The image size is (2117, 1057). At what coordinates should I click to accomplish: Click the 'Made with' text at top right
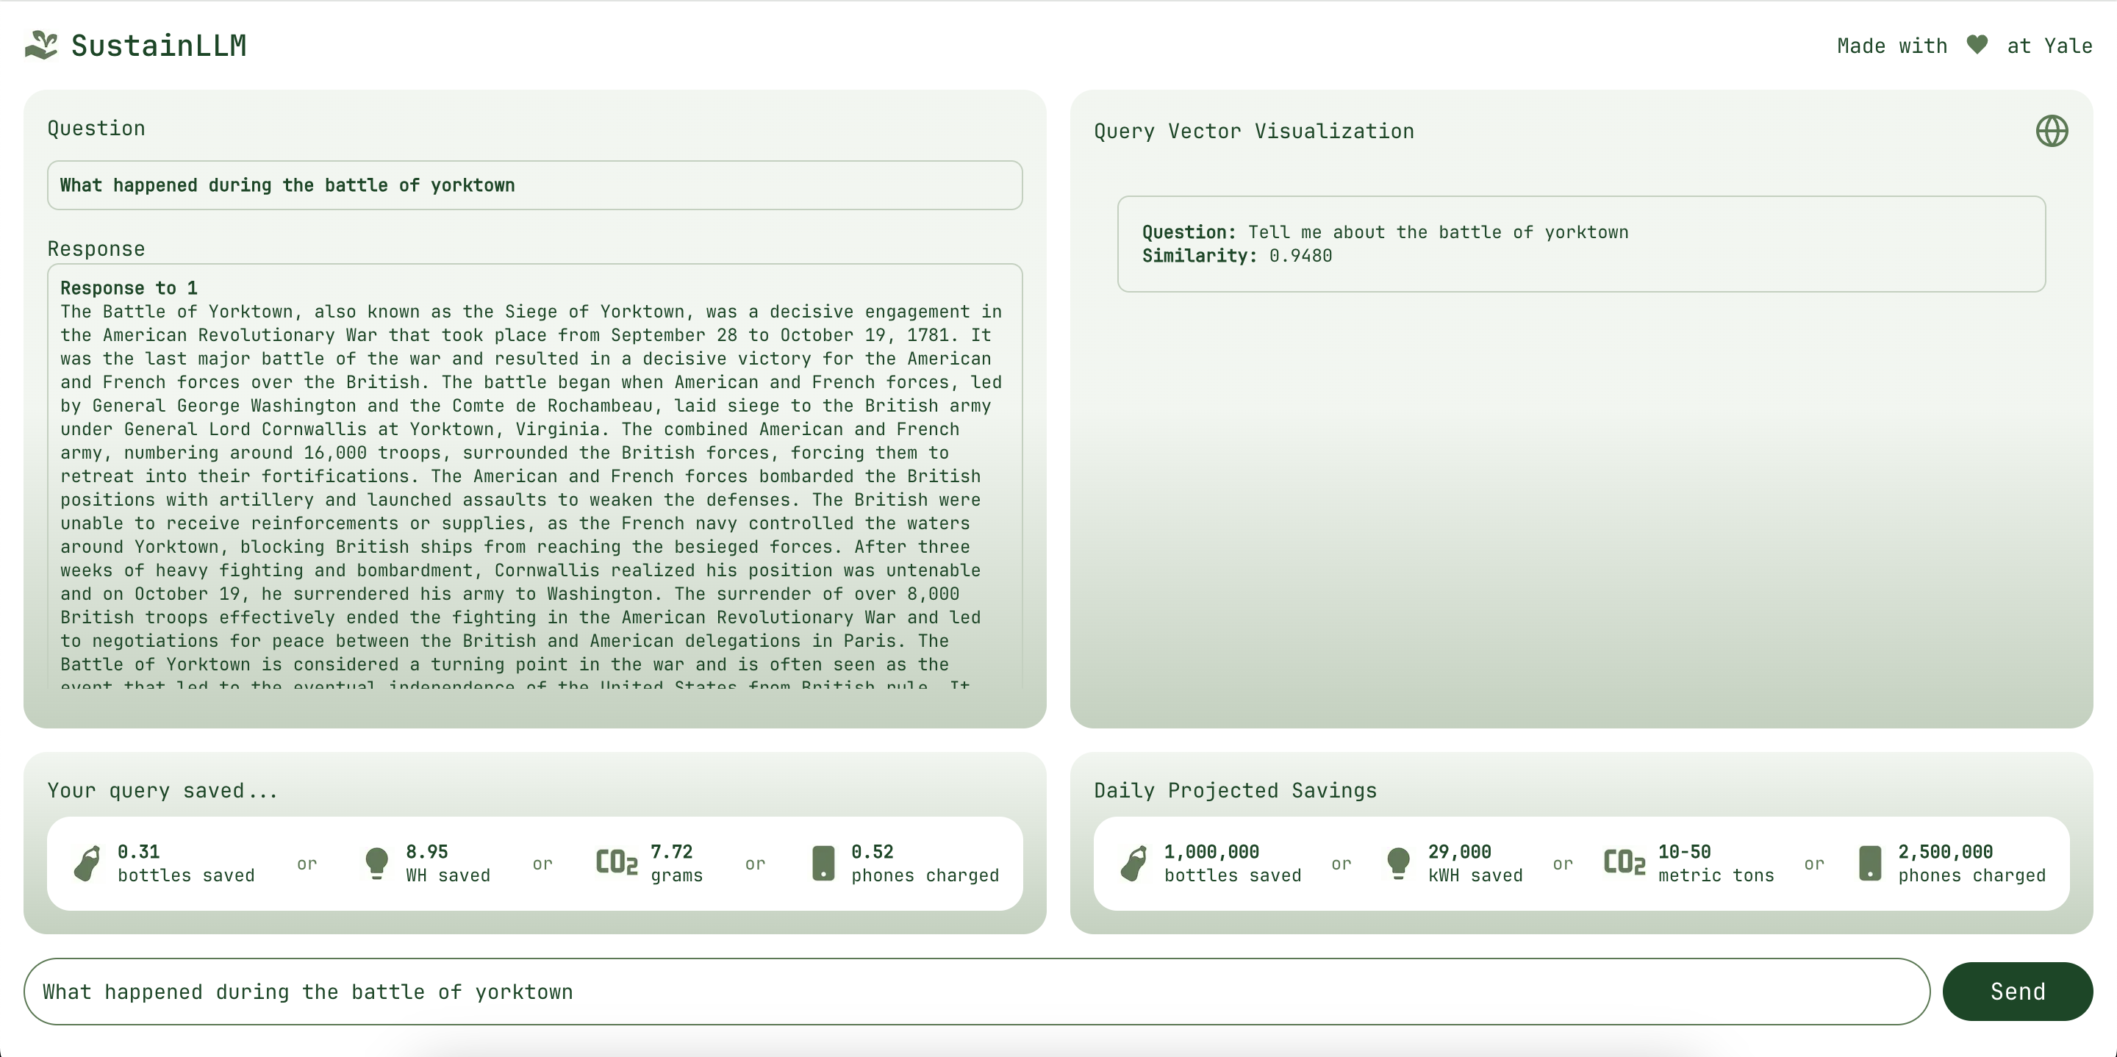point(1892,46)
